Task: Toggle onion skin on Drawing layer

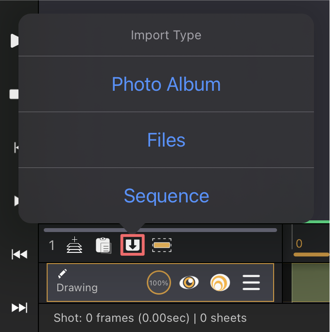Action: (x=220, y=282)
